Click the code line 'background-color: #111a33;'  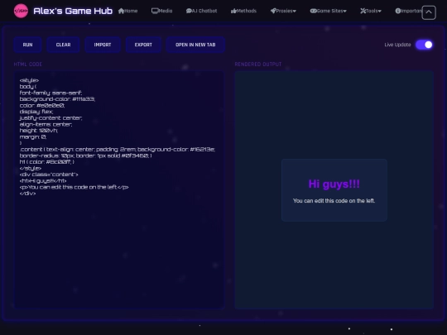pos(57,99)
